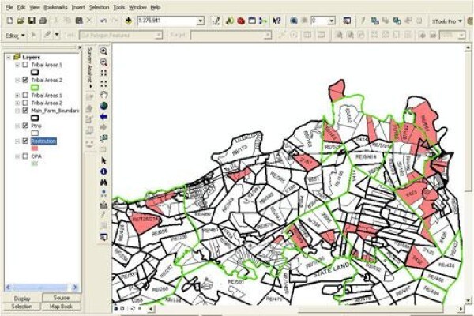
Task: Toggle Main_Farm_Boundaries layer visibility
Action: [25, 111]
